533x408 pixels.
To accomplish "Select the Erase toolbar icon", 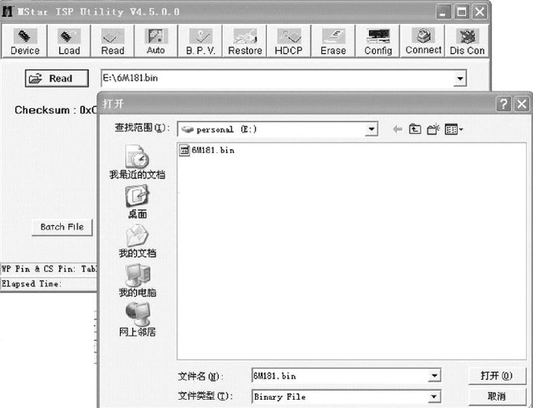I will point(333,41).
